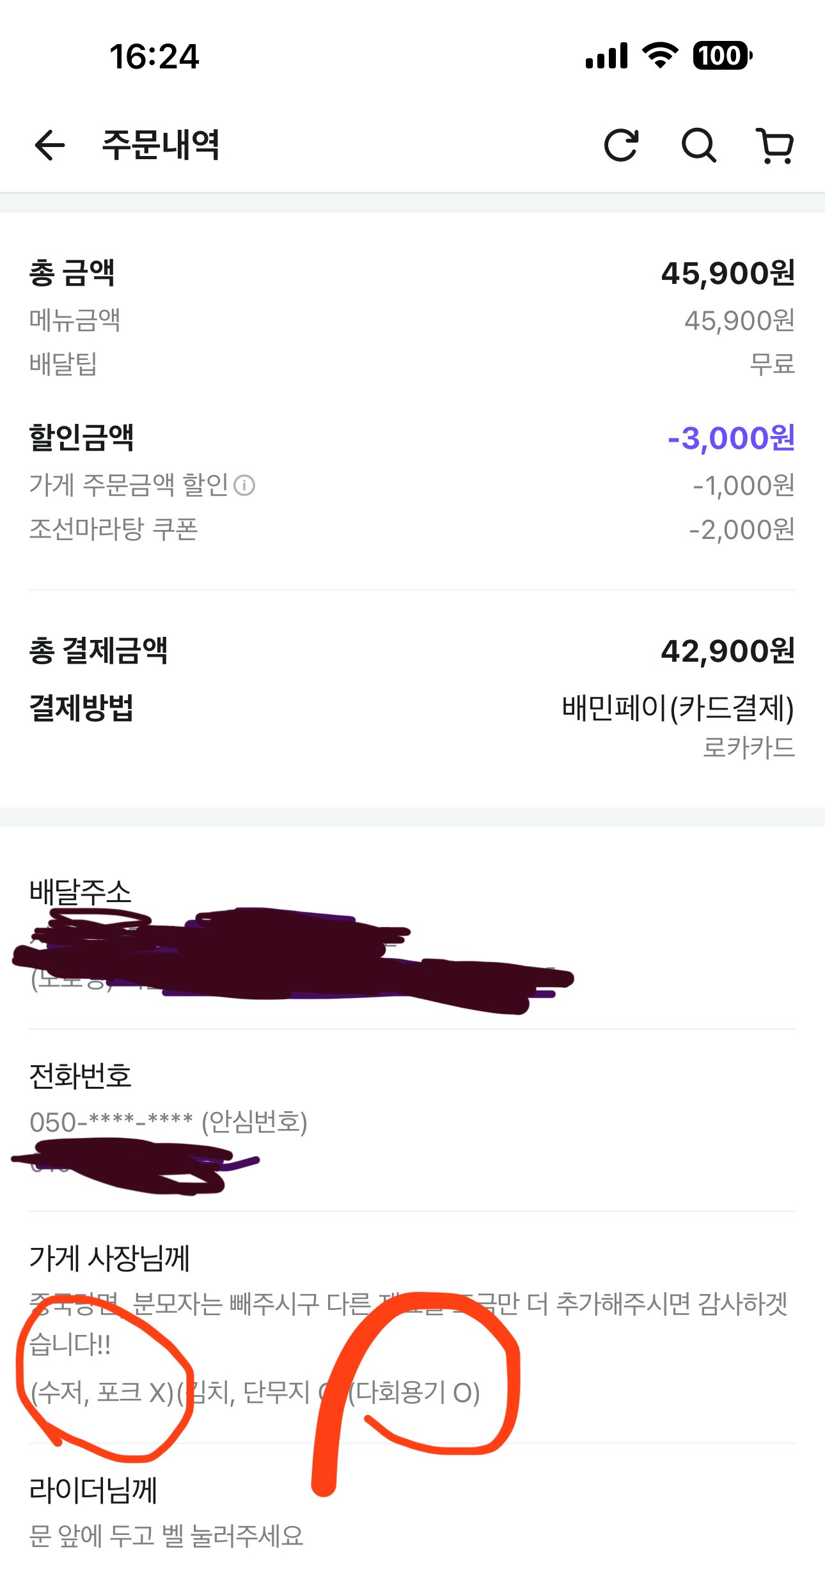This screenshot has height=1590, width=825.
Task: Select the 조선마라탕 쿠폰 discount row
Action: [114, 529]
